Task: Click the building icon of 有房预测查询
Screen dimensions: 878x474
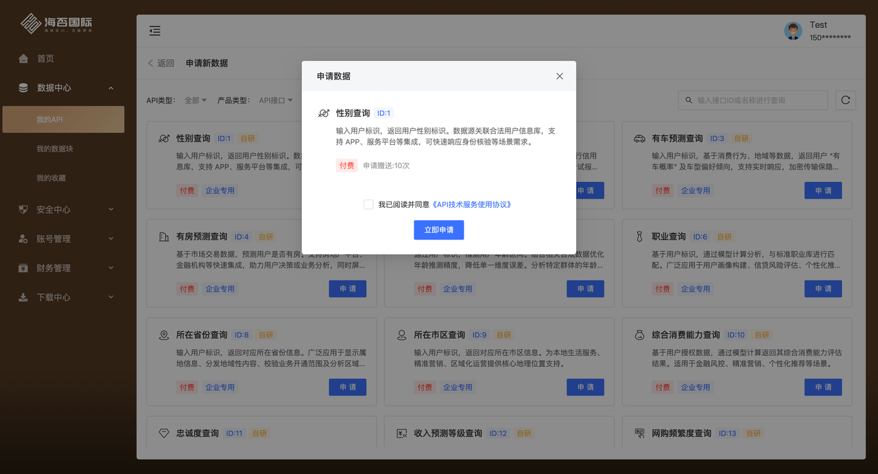Action: (164, 237)
